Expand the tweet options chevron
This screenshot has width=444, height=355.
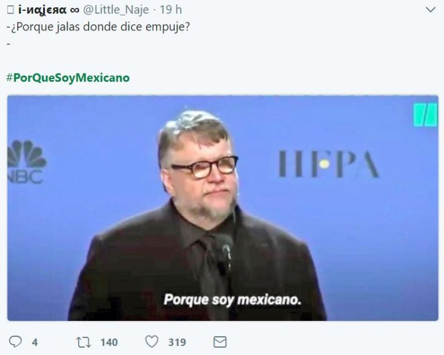431,10
